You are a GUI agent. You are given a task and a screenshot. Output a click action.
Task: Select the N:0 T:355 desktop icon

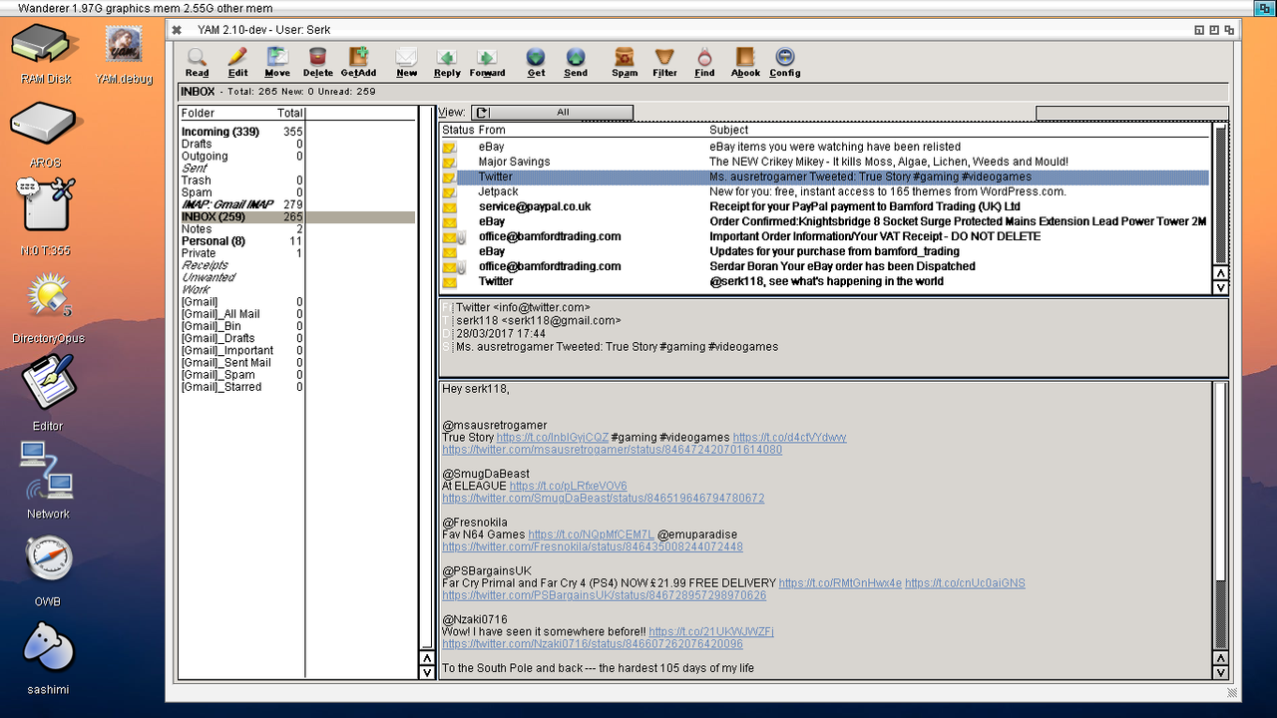tap(46, 216)
